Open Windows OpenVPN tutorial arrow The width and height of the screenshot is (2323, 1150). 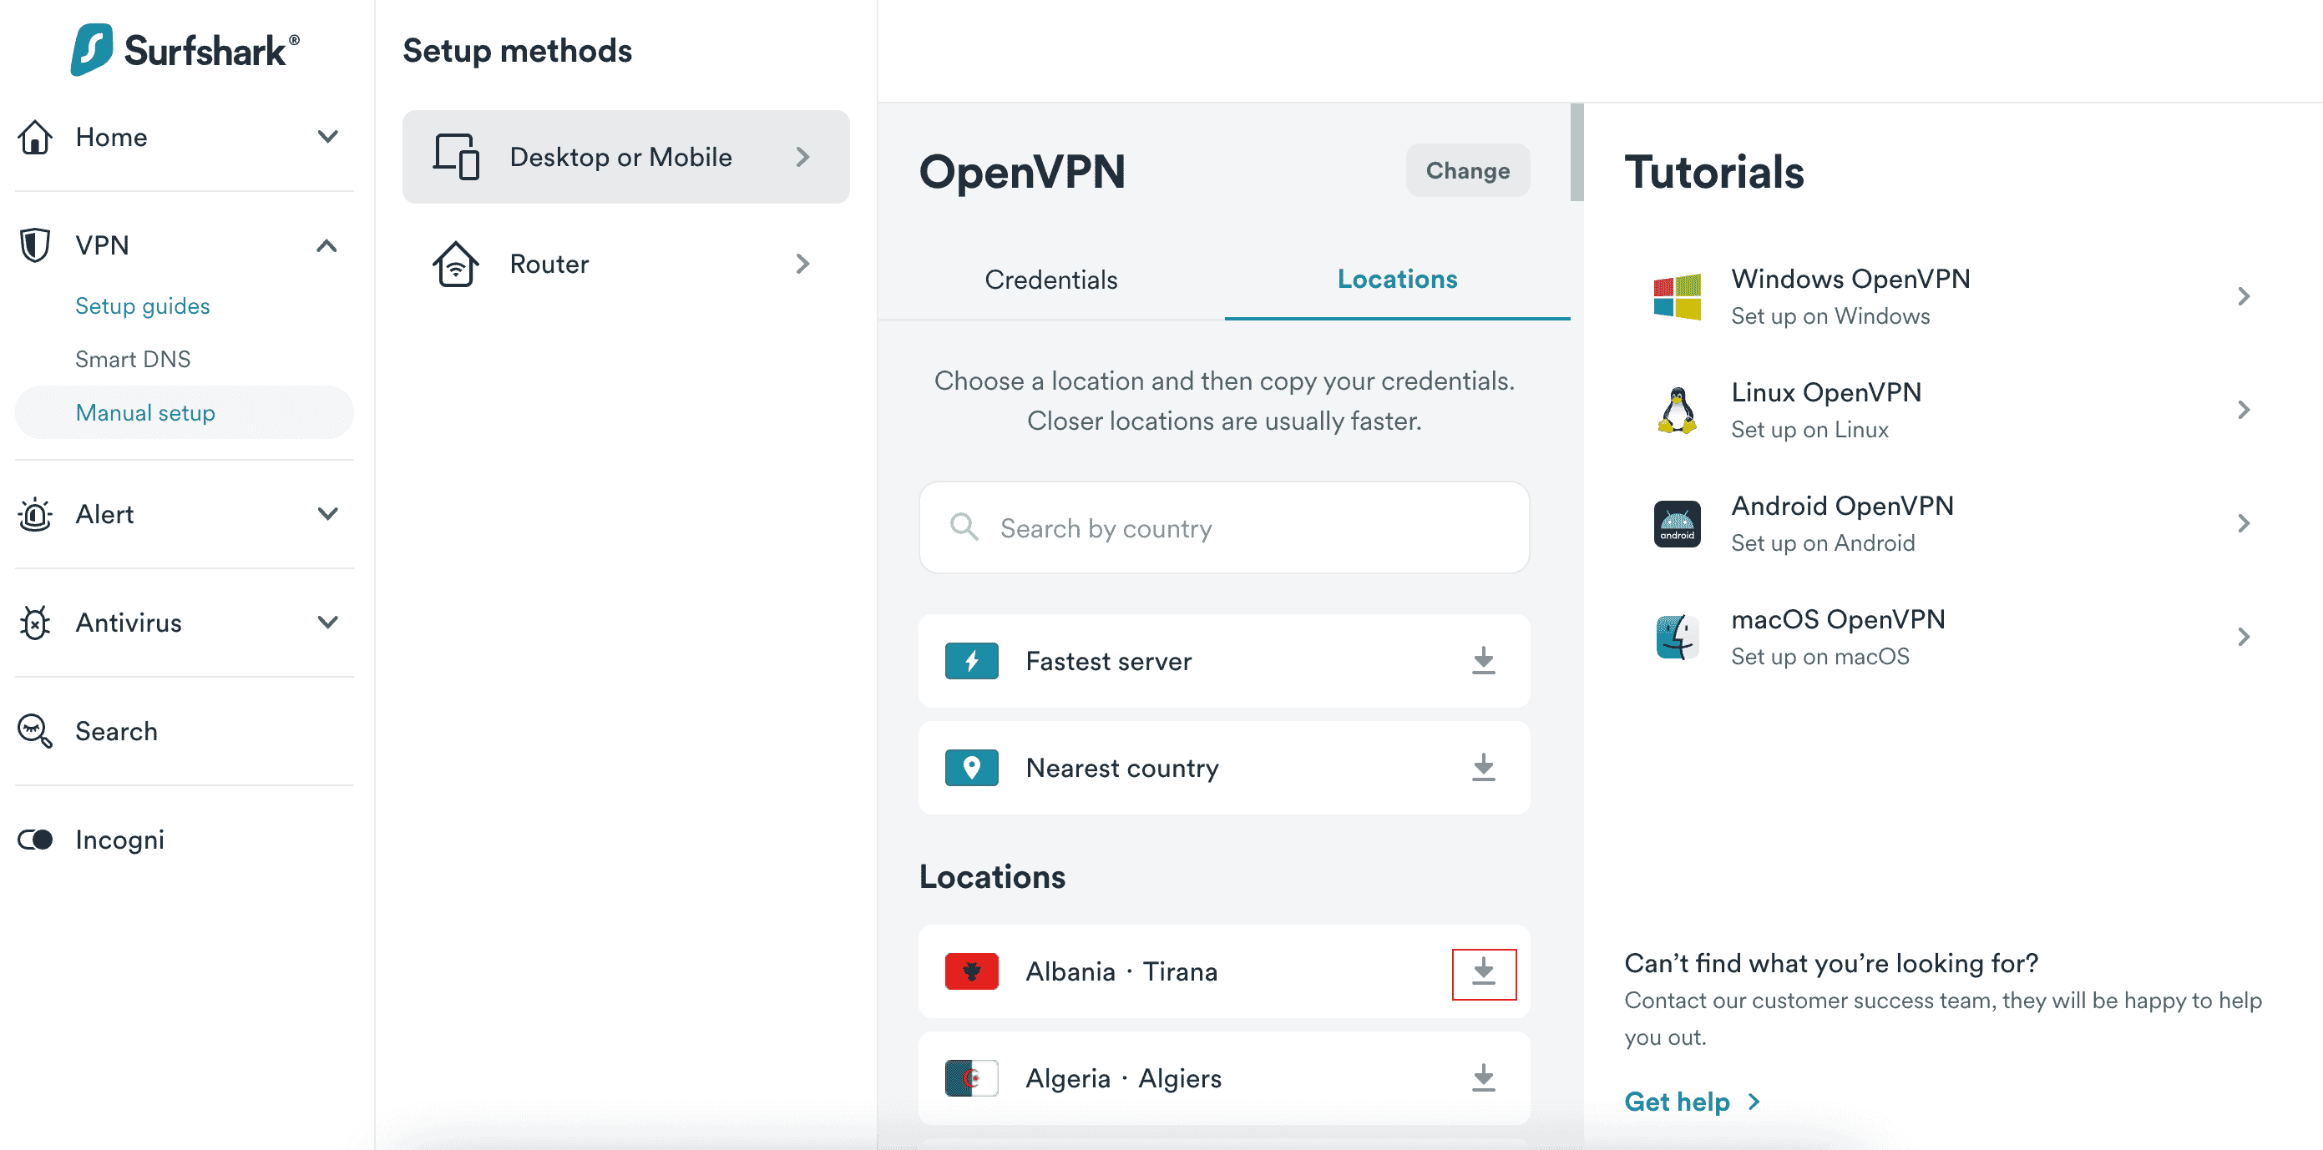tap(2244, 296)
